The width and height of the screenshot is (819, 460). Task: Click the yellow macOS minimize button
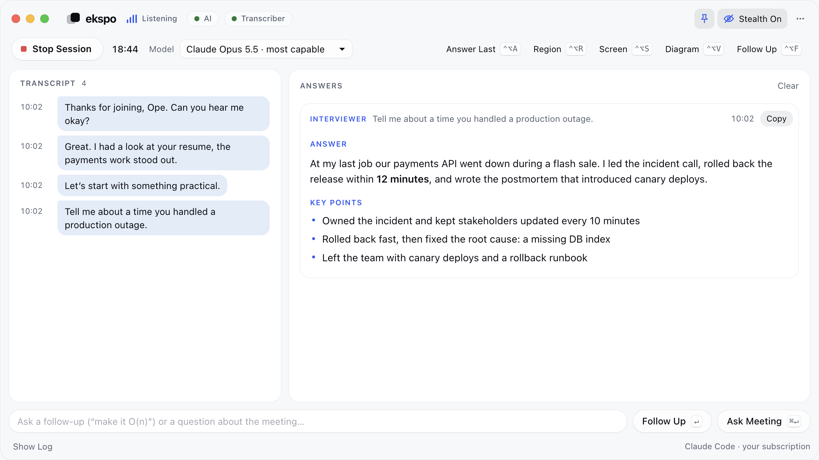pos(30,19)
